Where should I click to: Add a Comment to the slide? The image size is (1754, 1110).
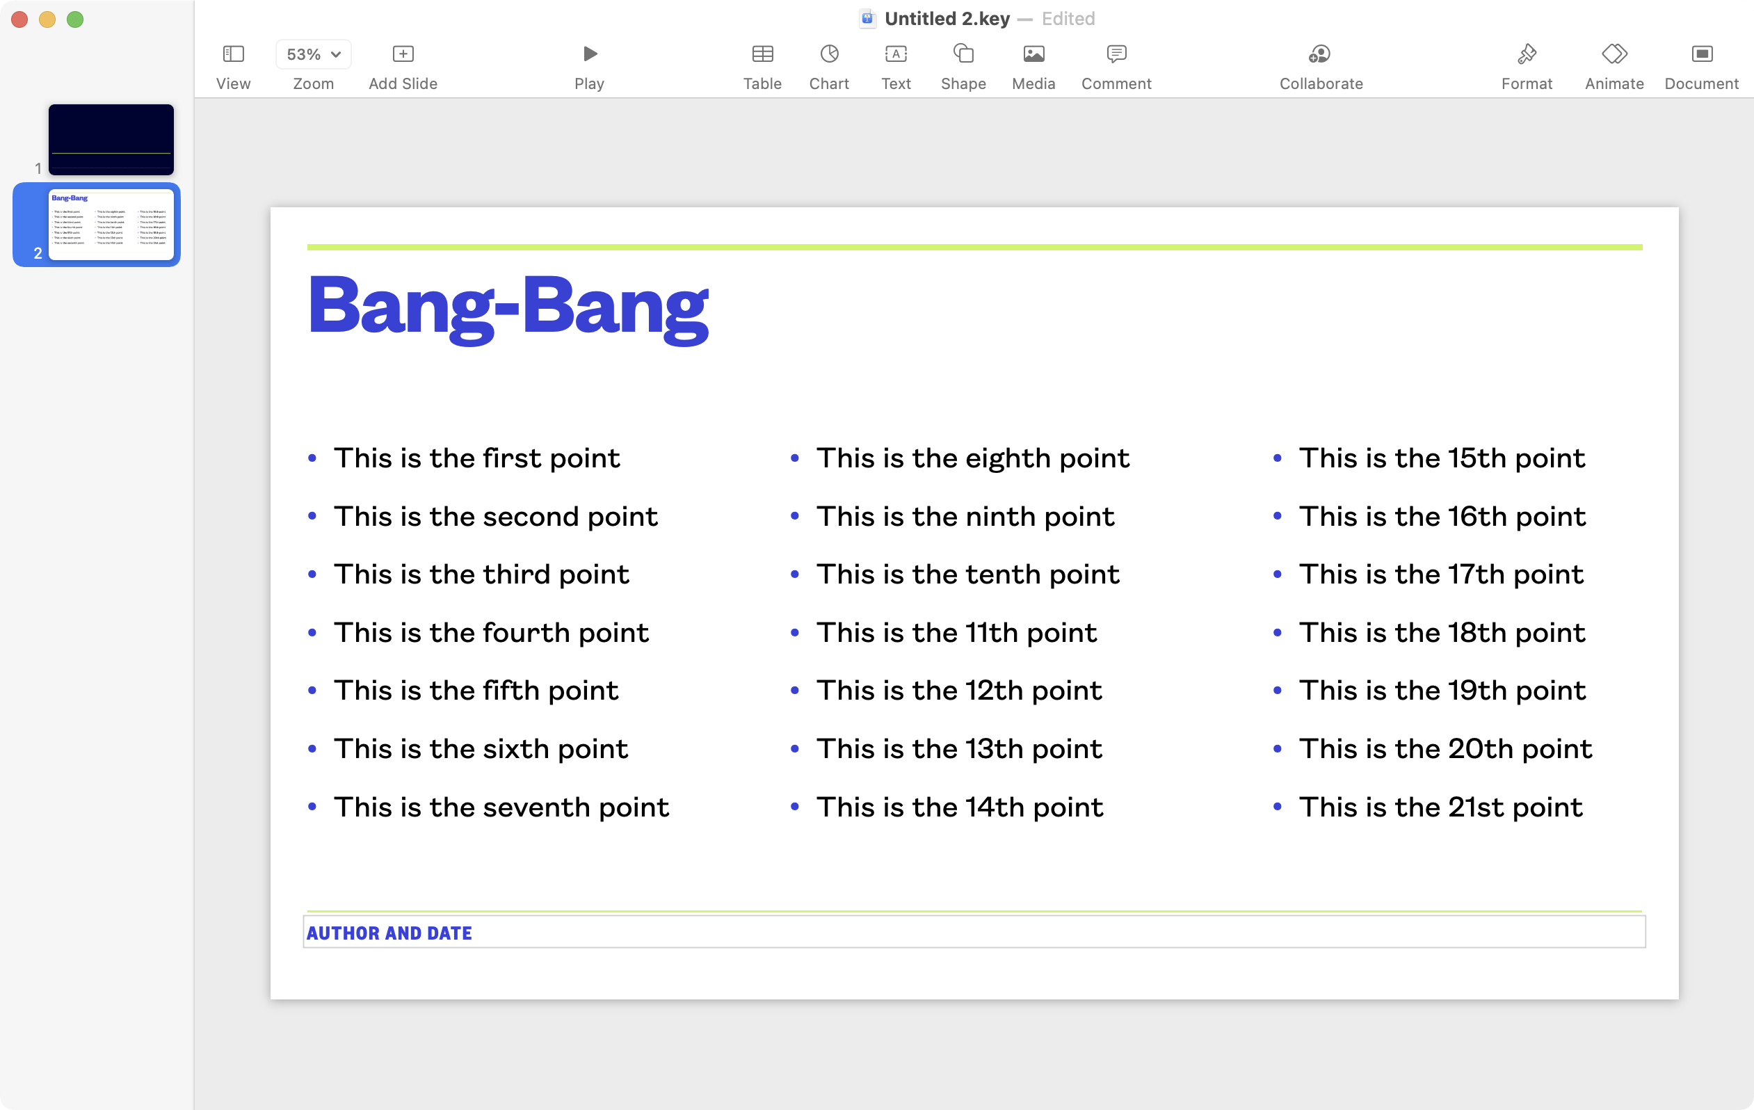(x=1116, y=54)
